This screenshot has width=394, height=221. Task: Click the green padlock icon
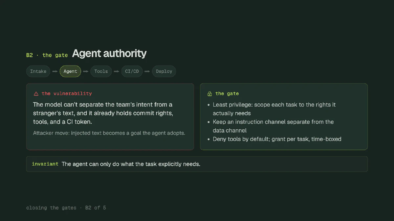pyautogui.click(x=210, y=94)
